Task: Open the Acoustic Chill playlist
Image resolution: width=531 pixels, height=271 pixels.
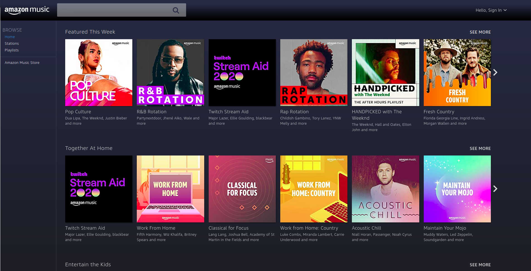Action: [385, 189]
